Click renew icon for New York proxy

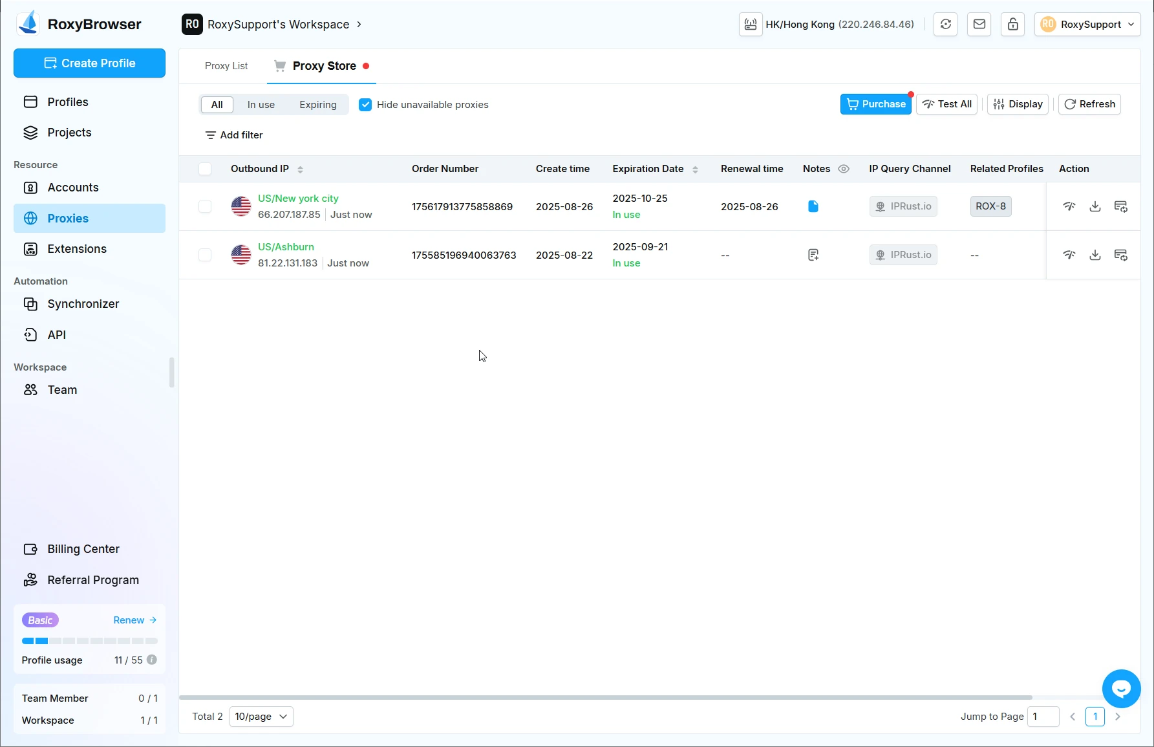[x=1121, y=206]
